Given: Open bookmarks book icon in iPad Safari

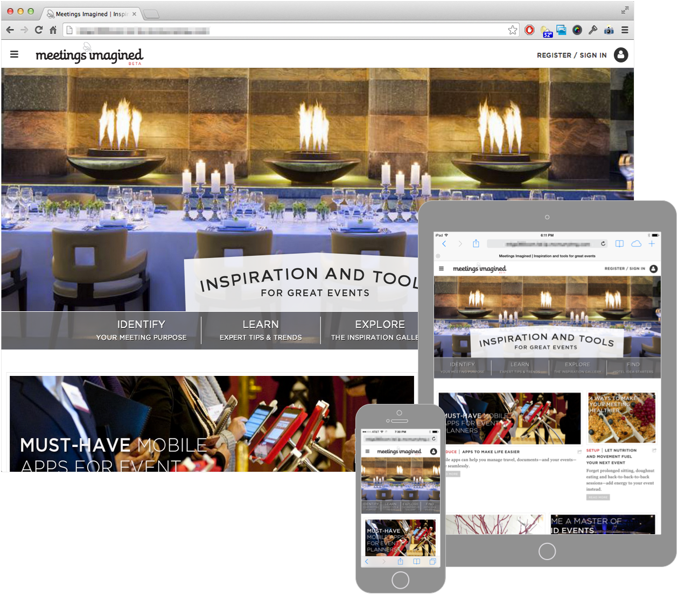Looking at the screenshot, I should [619, 244].
